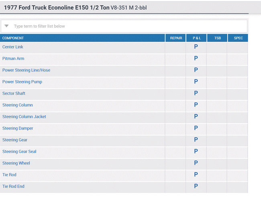Screen dimensions: 261x199
Task: Click the P icon for Steering Gear Seal
Action: coord(196,152)
